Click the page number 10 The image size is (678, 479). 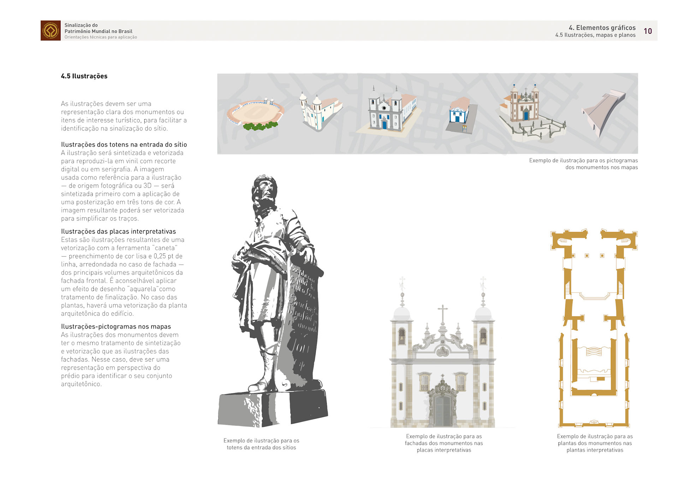(648, 31)
